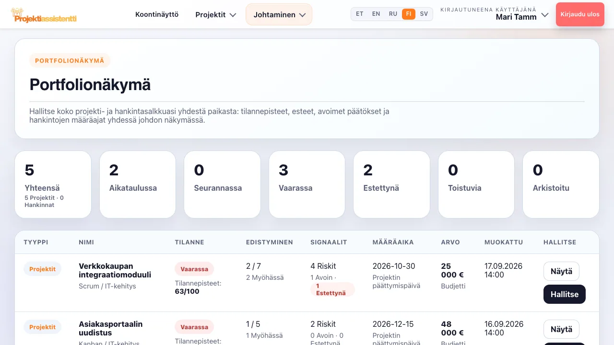Click the EDISTYMINEN column header
The width and height of the screenshot is (614, 345).
pyautogui.click(x=270, y=242)
